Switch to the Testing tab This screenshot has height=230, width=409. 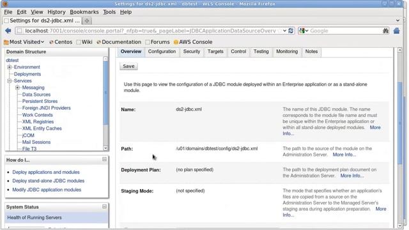coord(261,52)
